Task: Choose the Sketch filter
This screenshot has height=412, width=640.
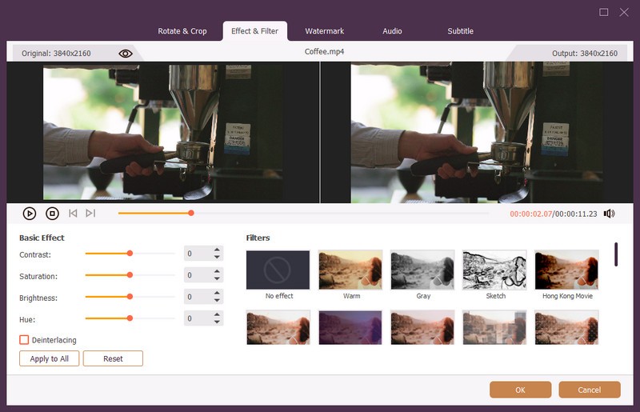Action: pos(494,270)
